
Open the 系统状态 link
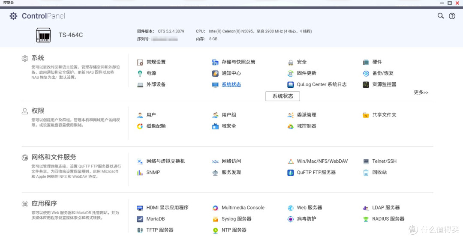tap(231, 84)
